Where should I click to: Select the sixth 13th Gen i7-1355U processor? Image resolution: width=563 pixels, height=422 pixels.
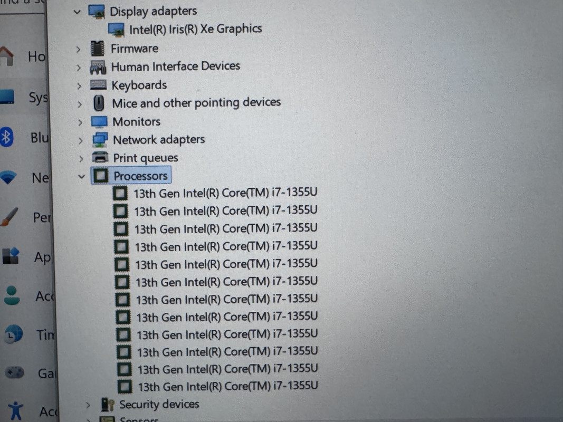coord(226,282)
